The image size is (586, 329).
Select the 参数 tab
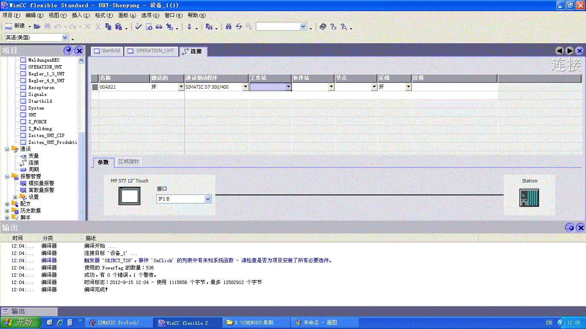pyautogui.click(x=103, y=162)
